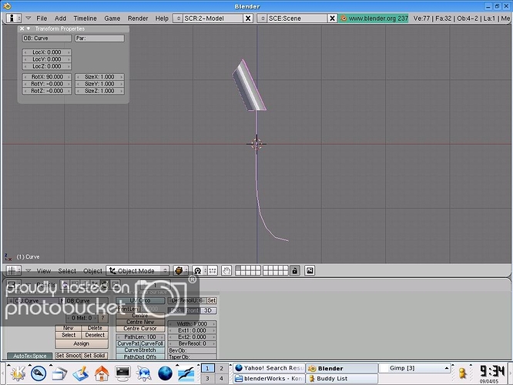
Task: Delete SCE:Scene with its X button
Action: pos(332,18)
